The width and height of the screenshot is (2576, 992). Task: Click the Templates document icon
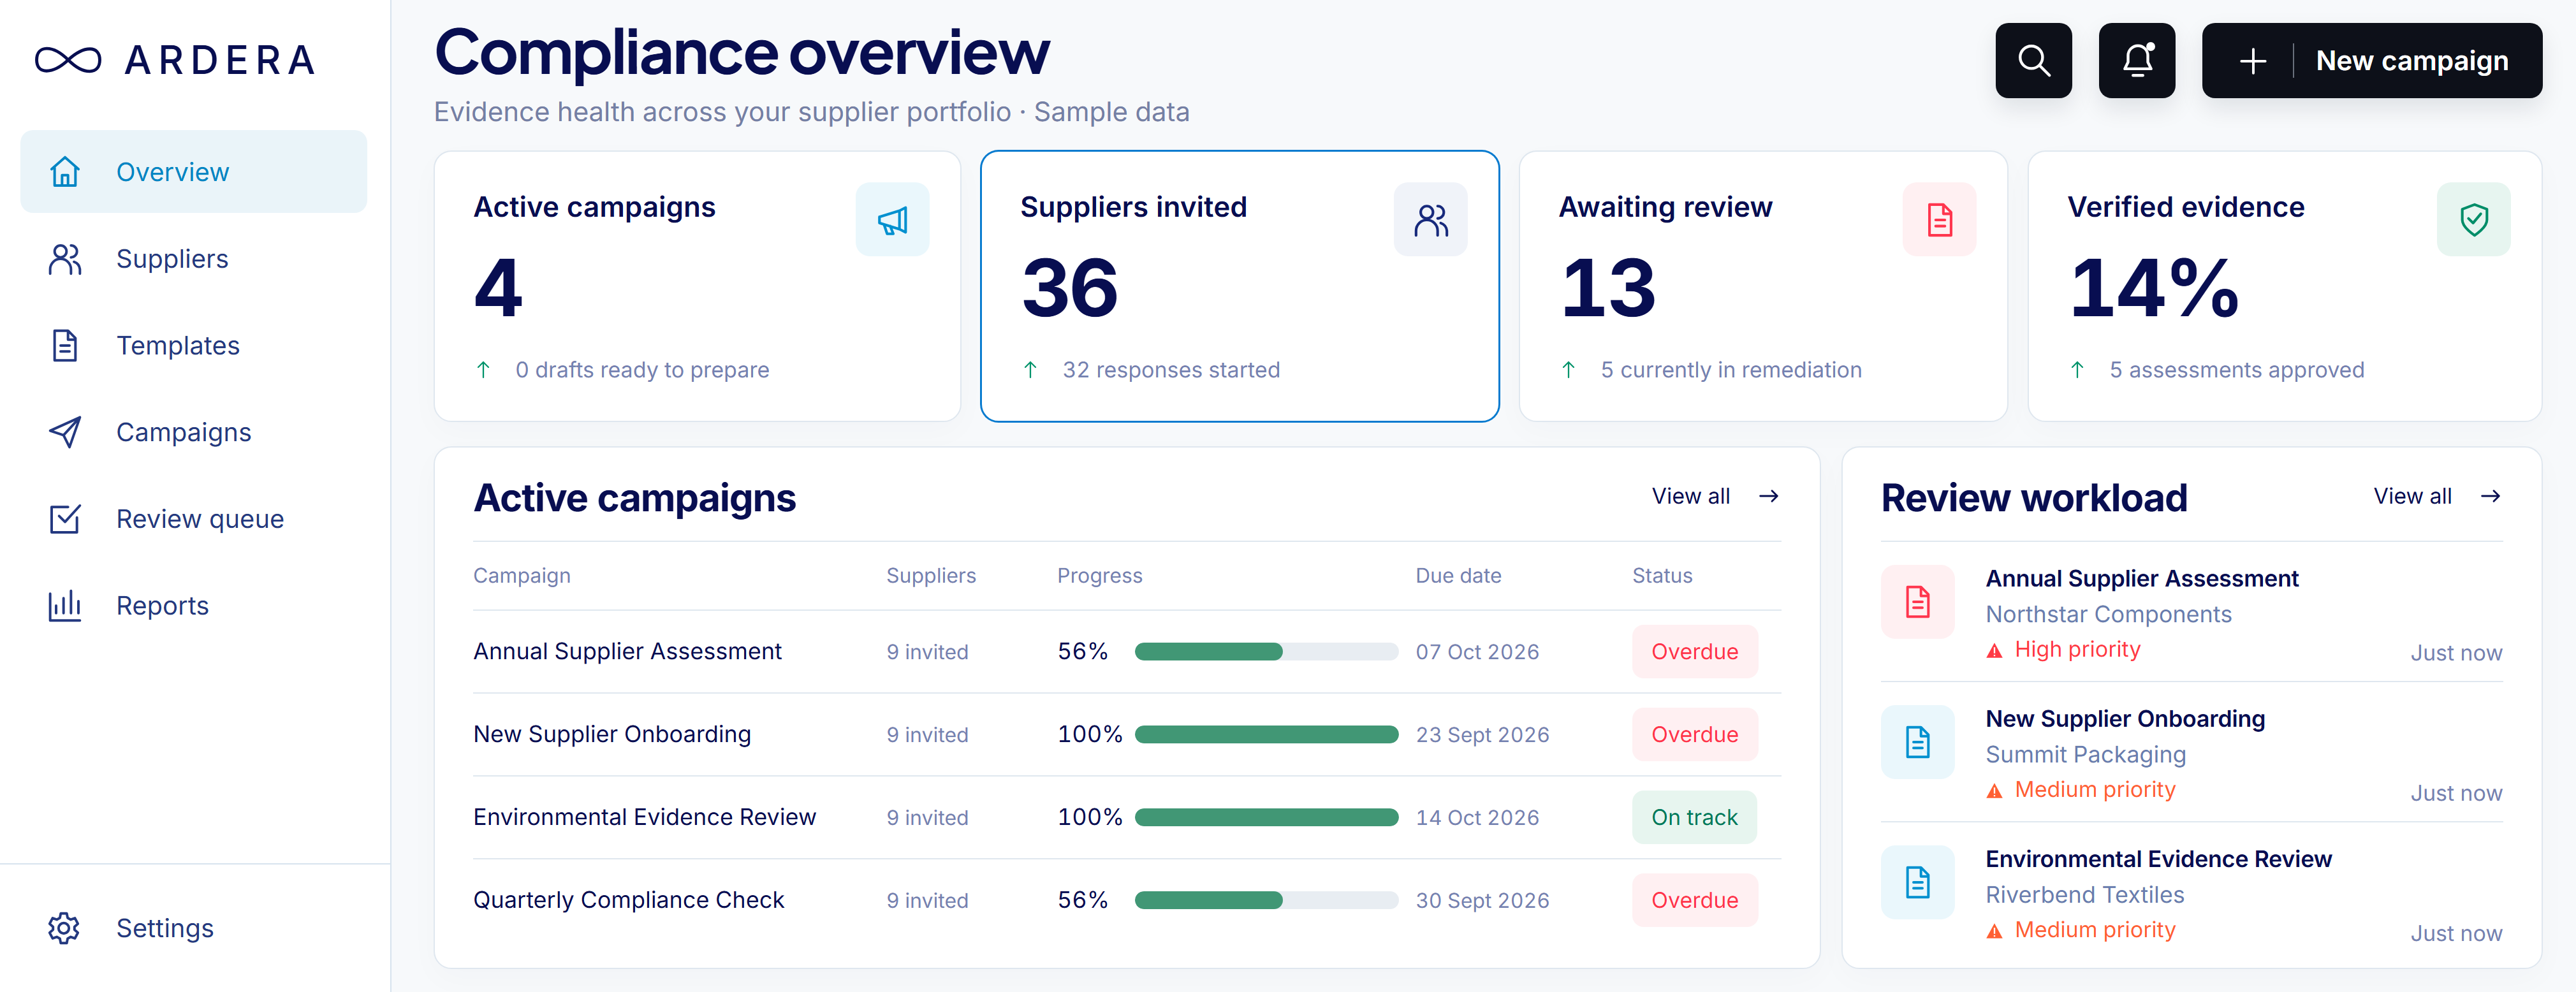(x=65, y=345)
